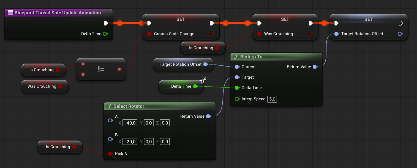
Task: Click the B rotator X field showing -20,0
Action: [130, 142]
